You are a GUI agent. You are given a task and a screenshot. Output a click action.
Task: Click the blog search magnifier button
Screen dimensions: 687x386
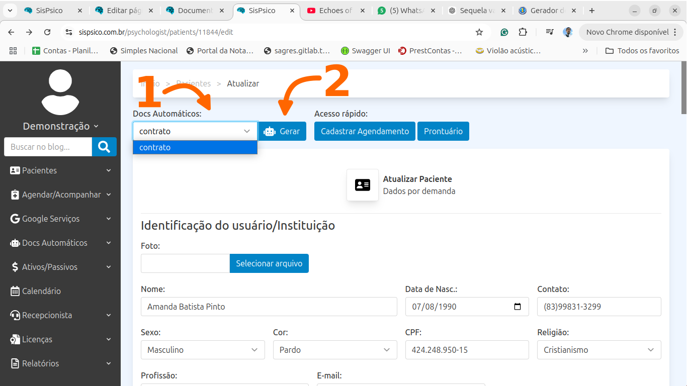click(104, 147)
